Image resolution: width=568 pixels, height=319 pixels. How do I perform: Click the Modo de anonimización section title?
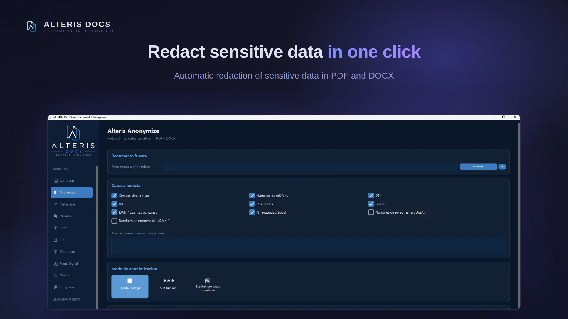click(134, 269)
